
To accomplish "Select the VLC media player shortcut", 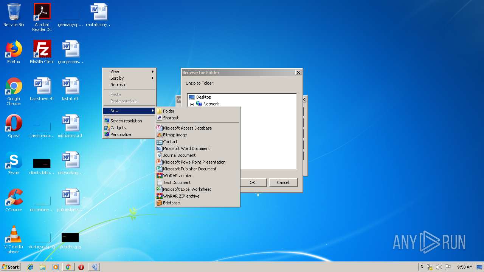I will coord(14,240).
